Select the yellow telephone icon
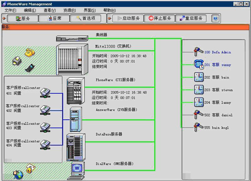Screen dimensions: 251x181 30,53
